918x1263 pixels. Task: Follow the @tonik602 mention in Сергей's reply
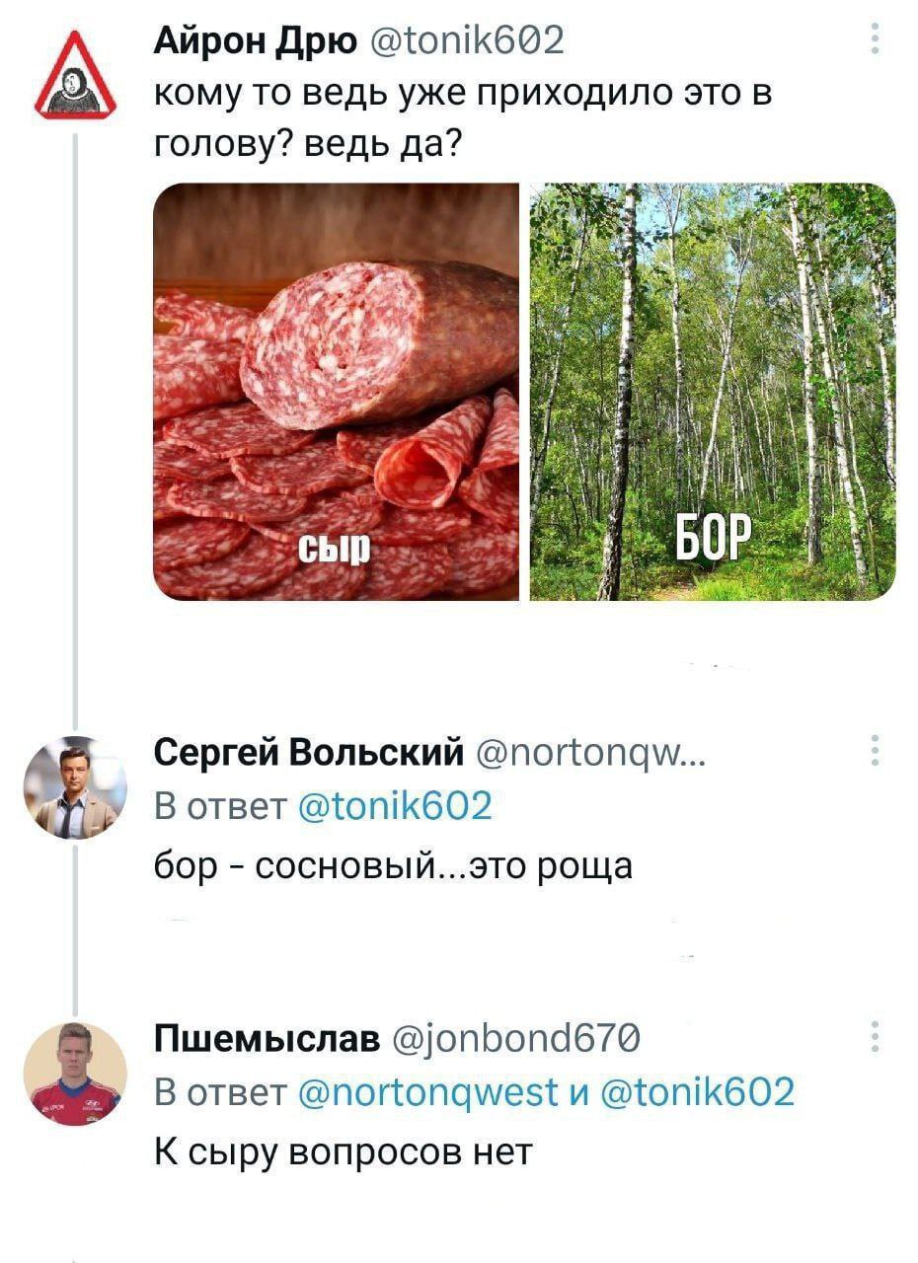pyautogui.click(x=395, y=808)
